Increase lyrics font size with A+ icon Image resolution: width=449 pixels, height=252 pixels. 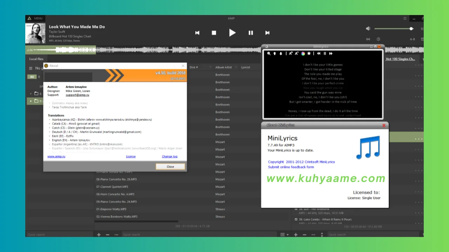(x=291, y=54)
